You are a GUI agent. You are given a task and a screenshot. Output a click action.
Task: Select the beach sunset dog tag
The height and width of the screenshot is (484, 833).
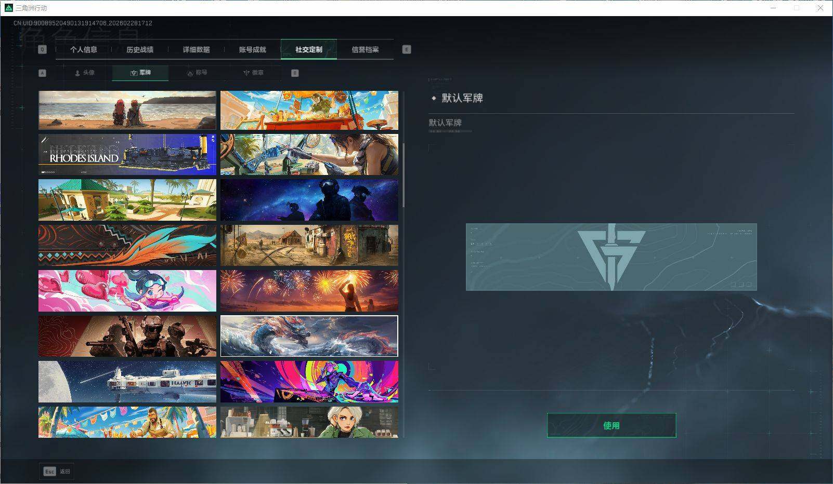point(127,110)
